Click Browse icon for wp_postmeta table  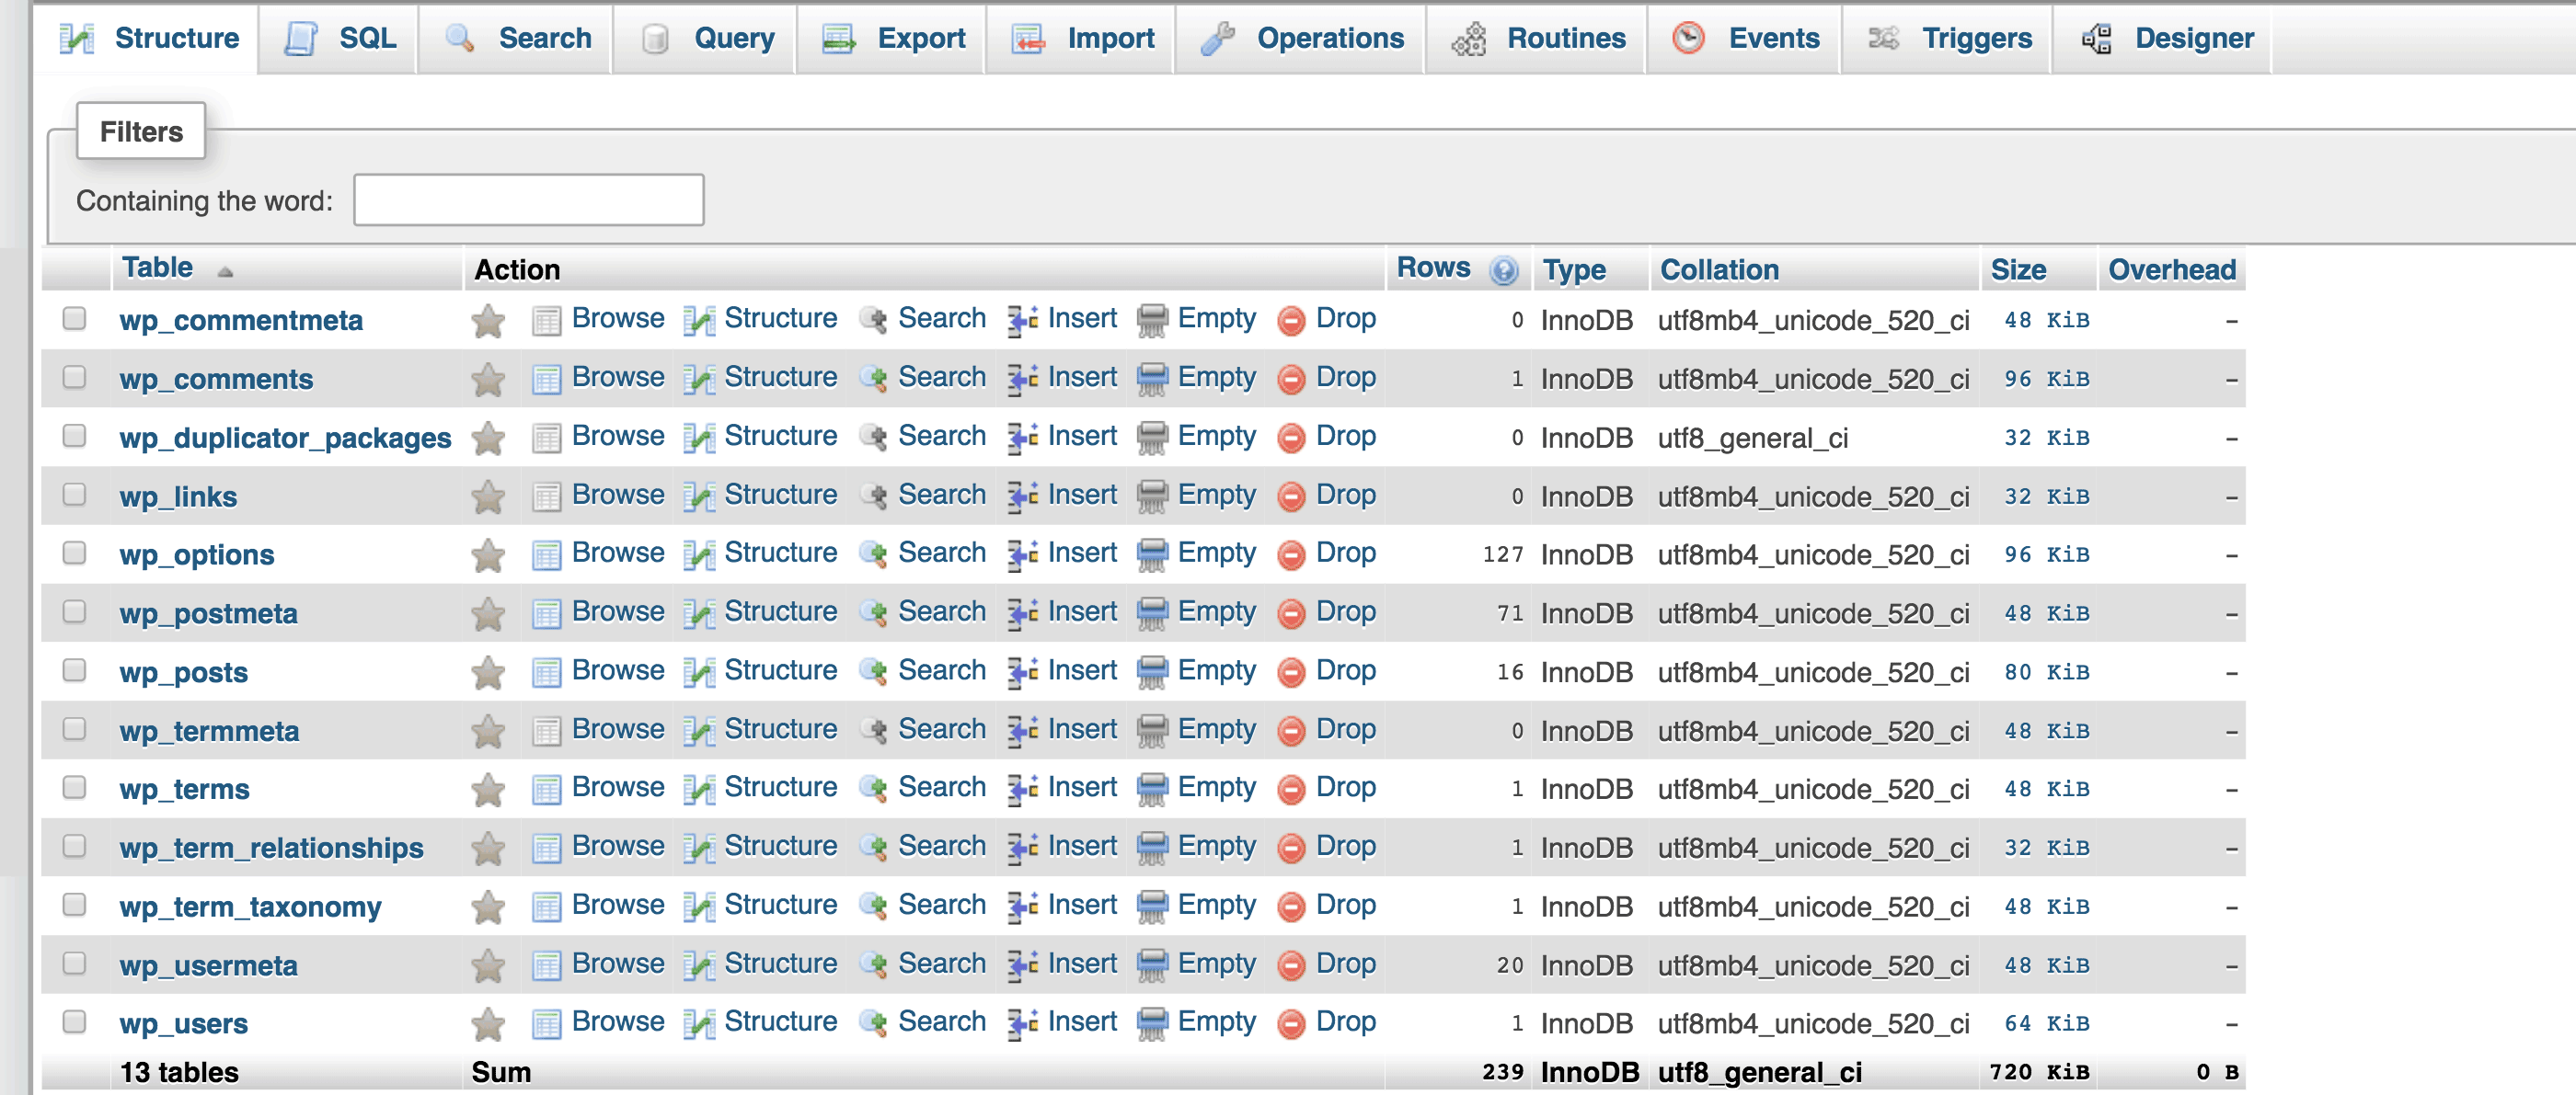point(546,613)
